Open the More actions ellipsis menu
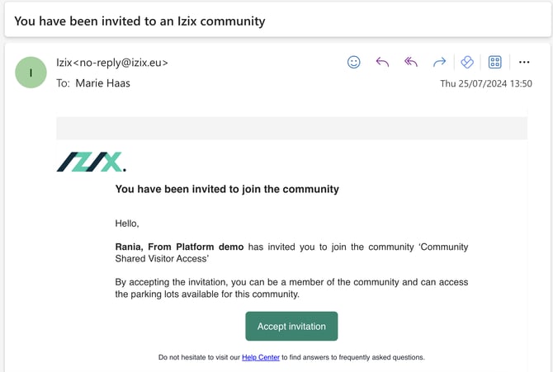This screenshot has width=553, height=372. 524,62
